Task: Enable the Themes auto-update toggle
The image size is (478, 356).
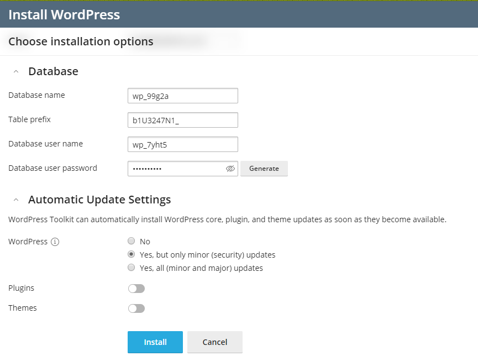Action: (x=136, y=308)
